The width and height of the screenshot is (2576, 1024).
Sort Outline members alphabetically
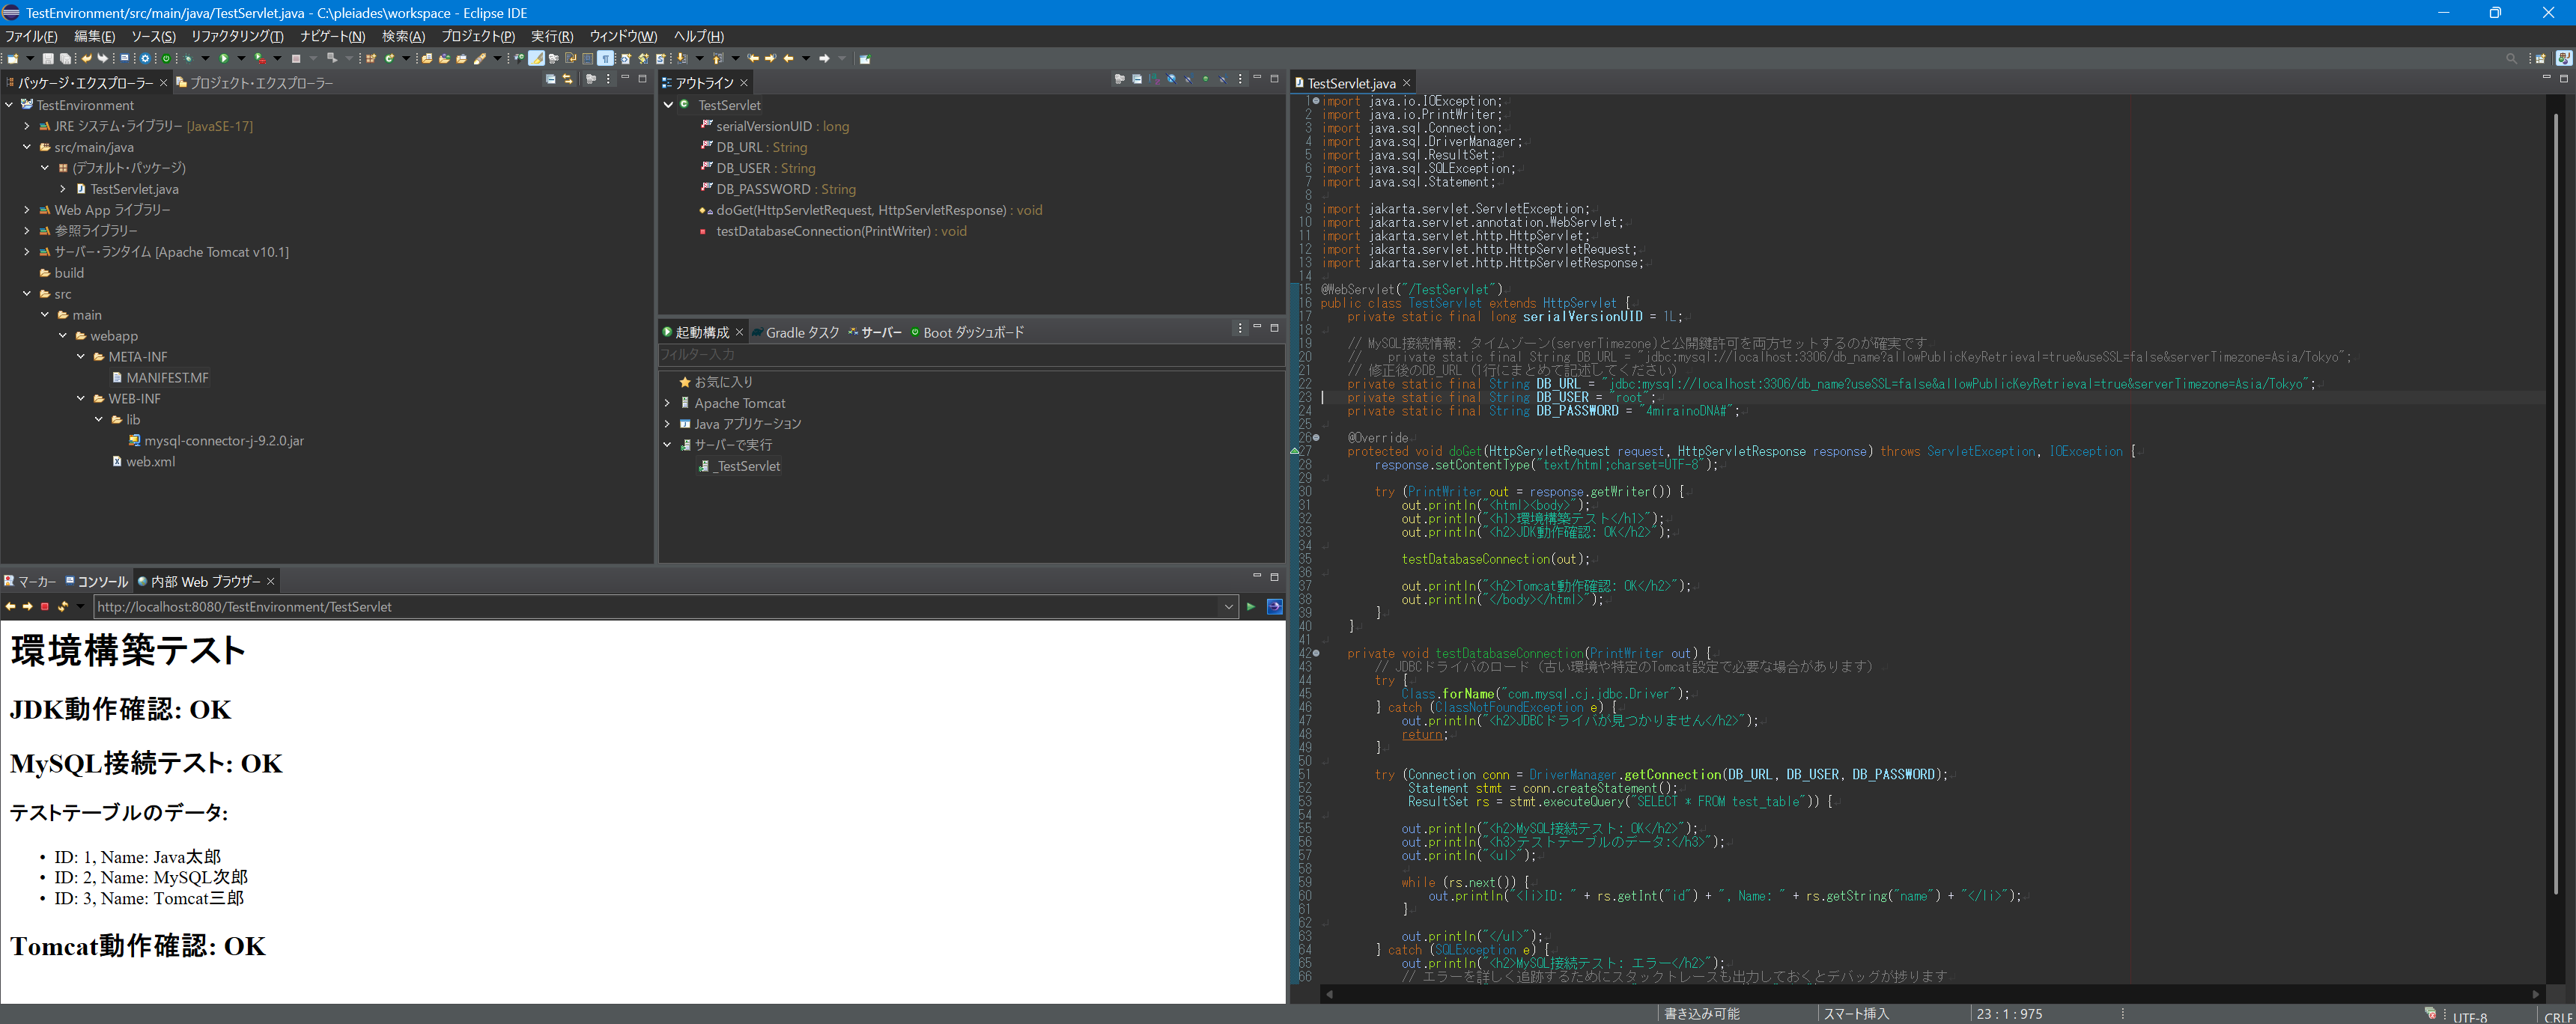1154,79
